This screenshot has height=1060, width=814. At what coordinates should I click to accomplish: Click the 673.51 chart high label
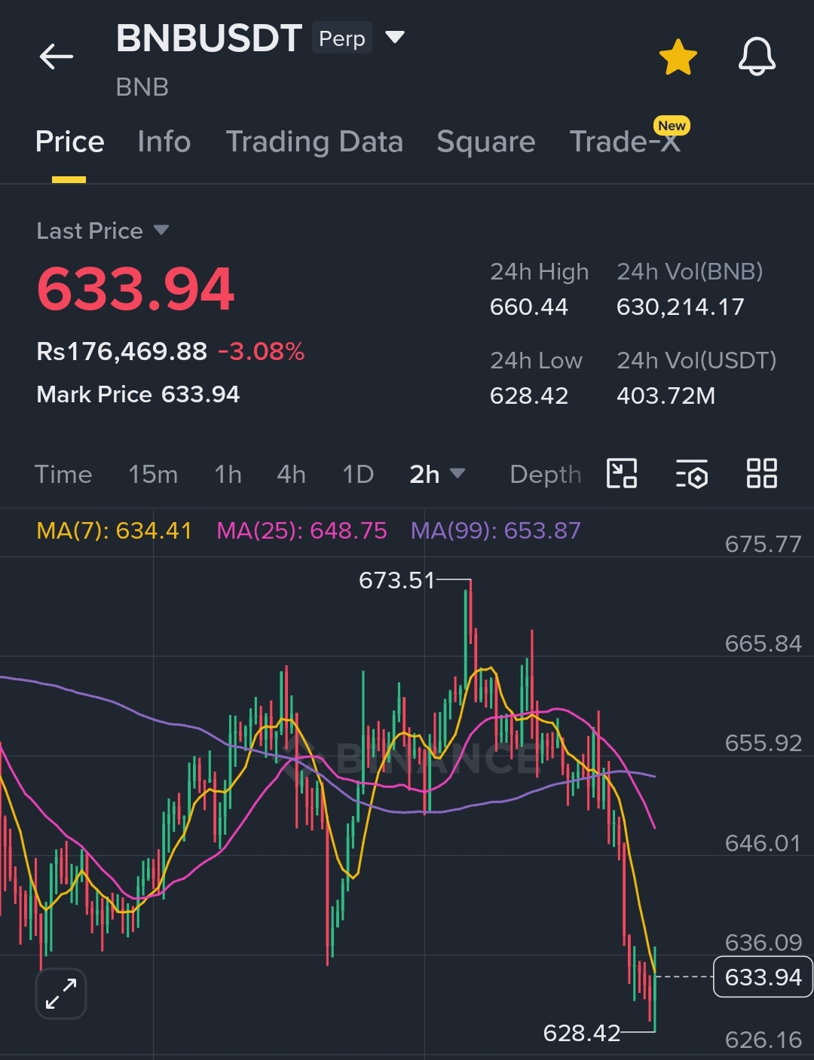point(397,580)
